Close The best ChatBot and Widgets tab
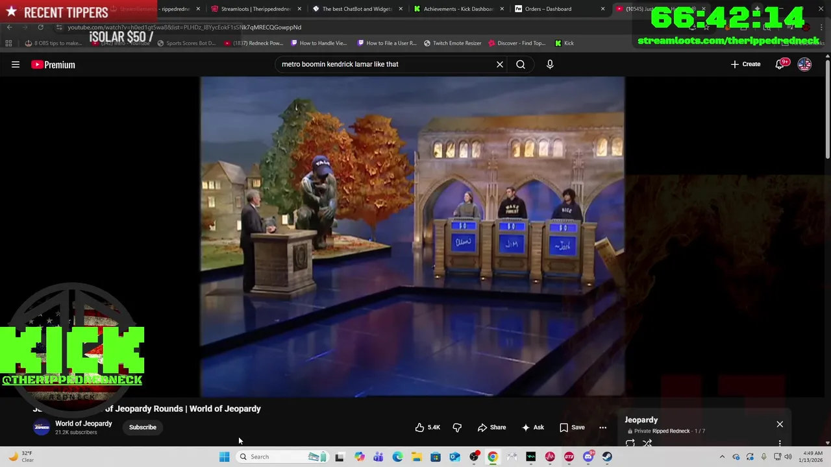Image resolution: width=831 pixels, height=467 pixels. pyautogui.click(x=401, y=9)
